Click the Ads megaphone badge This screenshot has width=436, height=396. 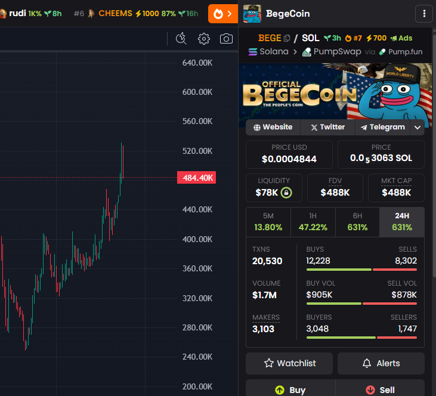point(401,38)
